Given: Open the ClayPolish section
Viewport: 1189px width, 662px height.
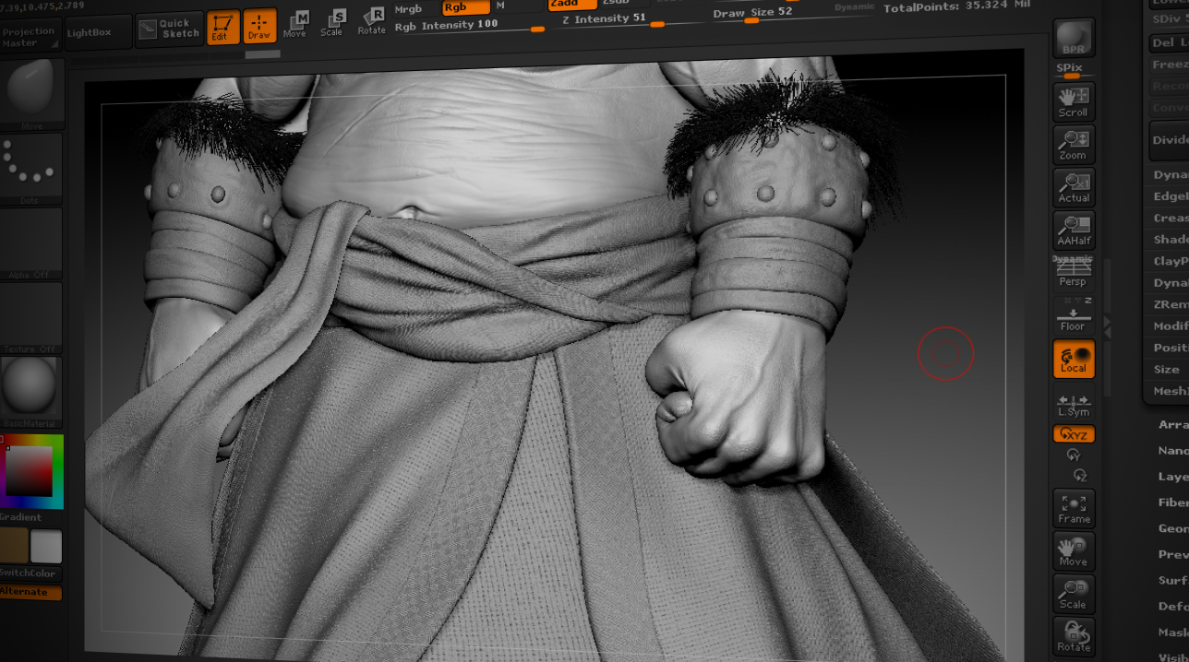Looking at the screenshot, I should point(1170,261).
